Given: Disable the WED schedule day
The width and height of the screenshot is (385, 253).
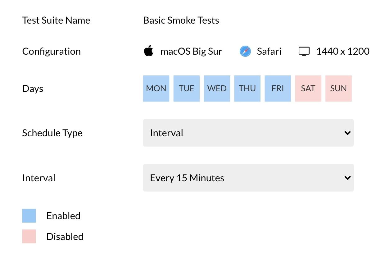Looking at the screenshot, I should click(217, 88).
